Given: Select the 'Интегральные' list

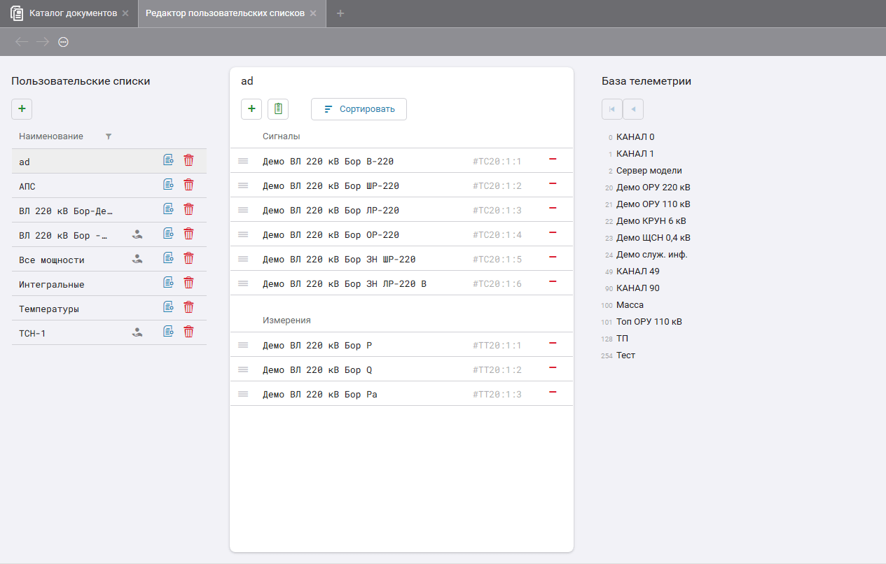Looking at the screenshot, I should click(x=52, y=285).
